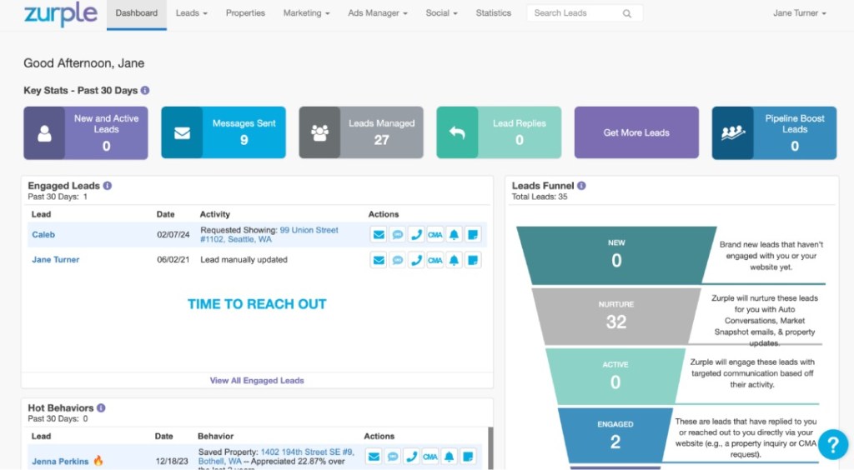This screenshot has height=470, width=854.
Task: Open the 99 Union Street property link
Action: click(309, 230)
